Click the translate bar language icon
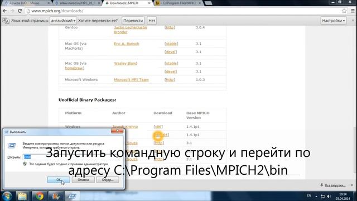This screenshot has width=357, height=201. 6,21
